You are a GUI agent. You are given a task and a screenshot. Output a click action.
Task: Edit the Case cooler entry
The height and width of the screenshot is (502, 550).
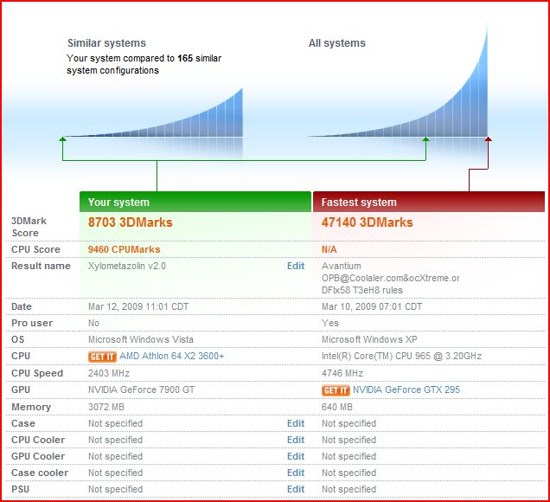point(296,473)
